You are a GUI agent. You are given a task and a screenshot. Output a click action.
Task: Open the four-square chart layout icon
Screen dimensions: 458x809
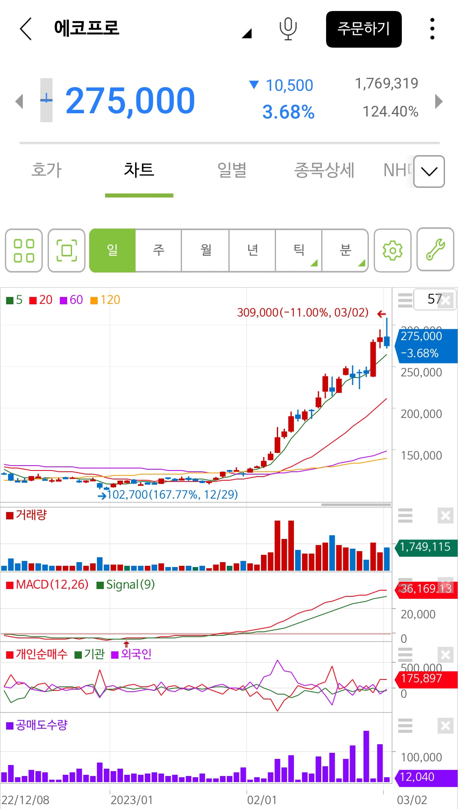click(24, 250)
